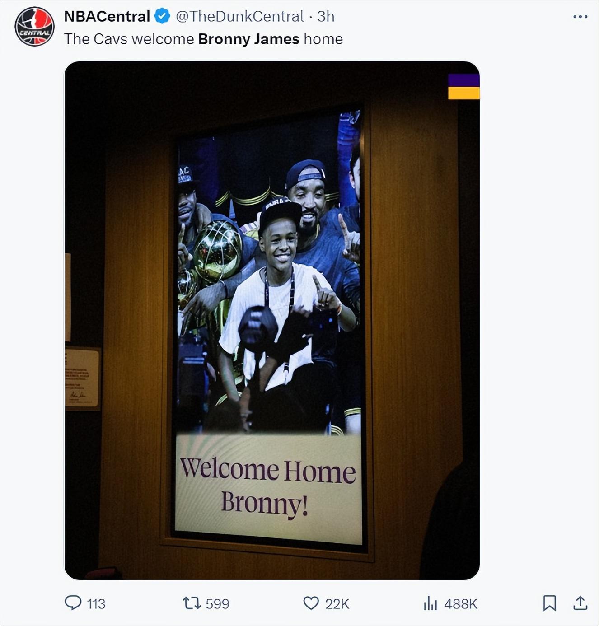Screen dimensions: 599x626
Task: Open the Welcome Home Bronny photo
Action: click(x=272, y=320)
